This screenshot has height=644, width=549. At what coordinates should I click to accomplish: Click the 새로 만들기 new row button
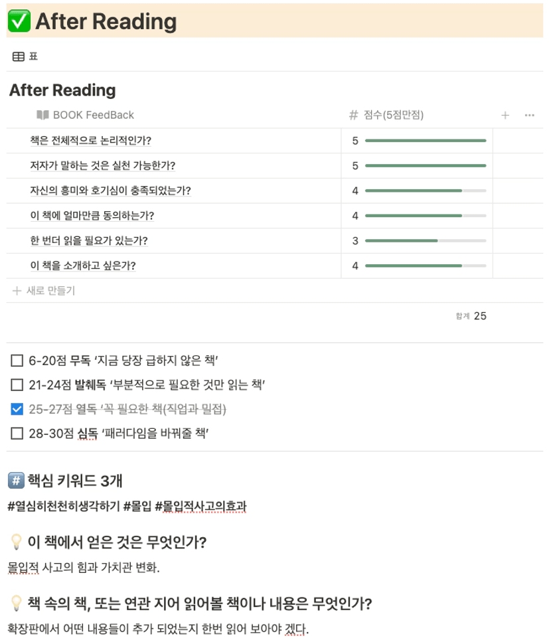point(44,291)
